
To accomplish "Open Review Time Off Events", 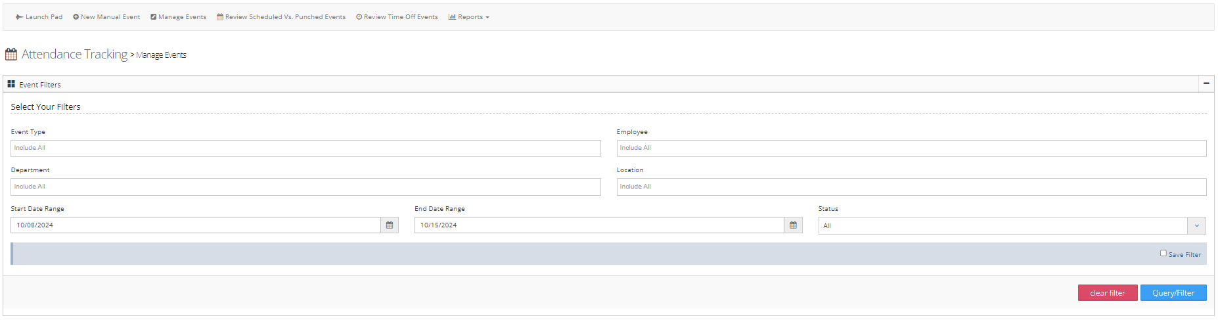I will (x=397, y=17).
